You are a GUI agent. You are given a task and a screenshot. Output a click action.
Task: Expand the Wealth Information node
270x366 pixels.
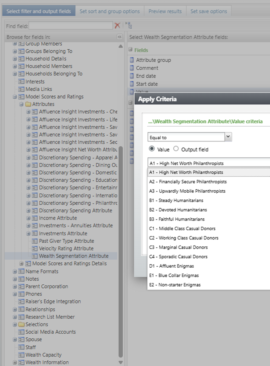(x=15, y=362)
